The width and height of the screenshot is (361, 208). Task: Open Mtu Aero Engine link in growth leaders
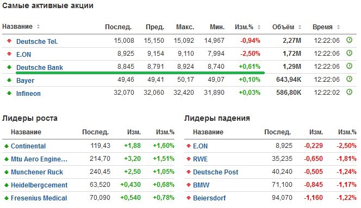[39, 159]
